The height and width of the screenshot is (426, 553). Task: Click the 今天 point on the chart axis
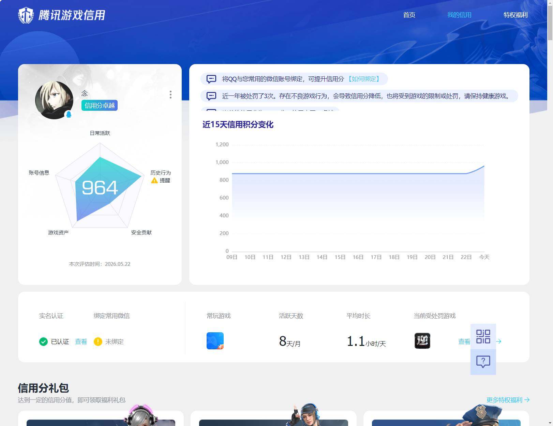[484, 257]
